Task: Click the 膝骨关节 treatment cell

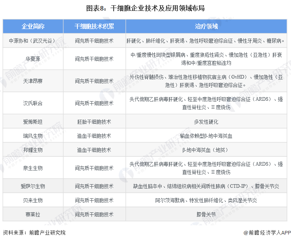Action: (x=206, y=214)
